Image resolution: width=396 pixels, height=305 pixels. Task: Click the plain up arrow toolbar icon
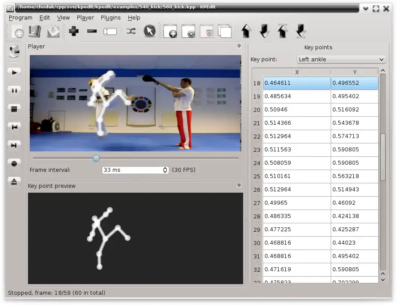(246, 31)
